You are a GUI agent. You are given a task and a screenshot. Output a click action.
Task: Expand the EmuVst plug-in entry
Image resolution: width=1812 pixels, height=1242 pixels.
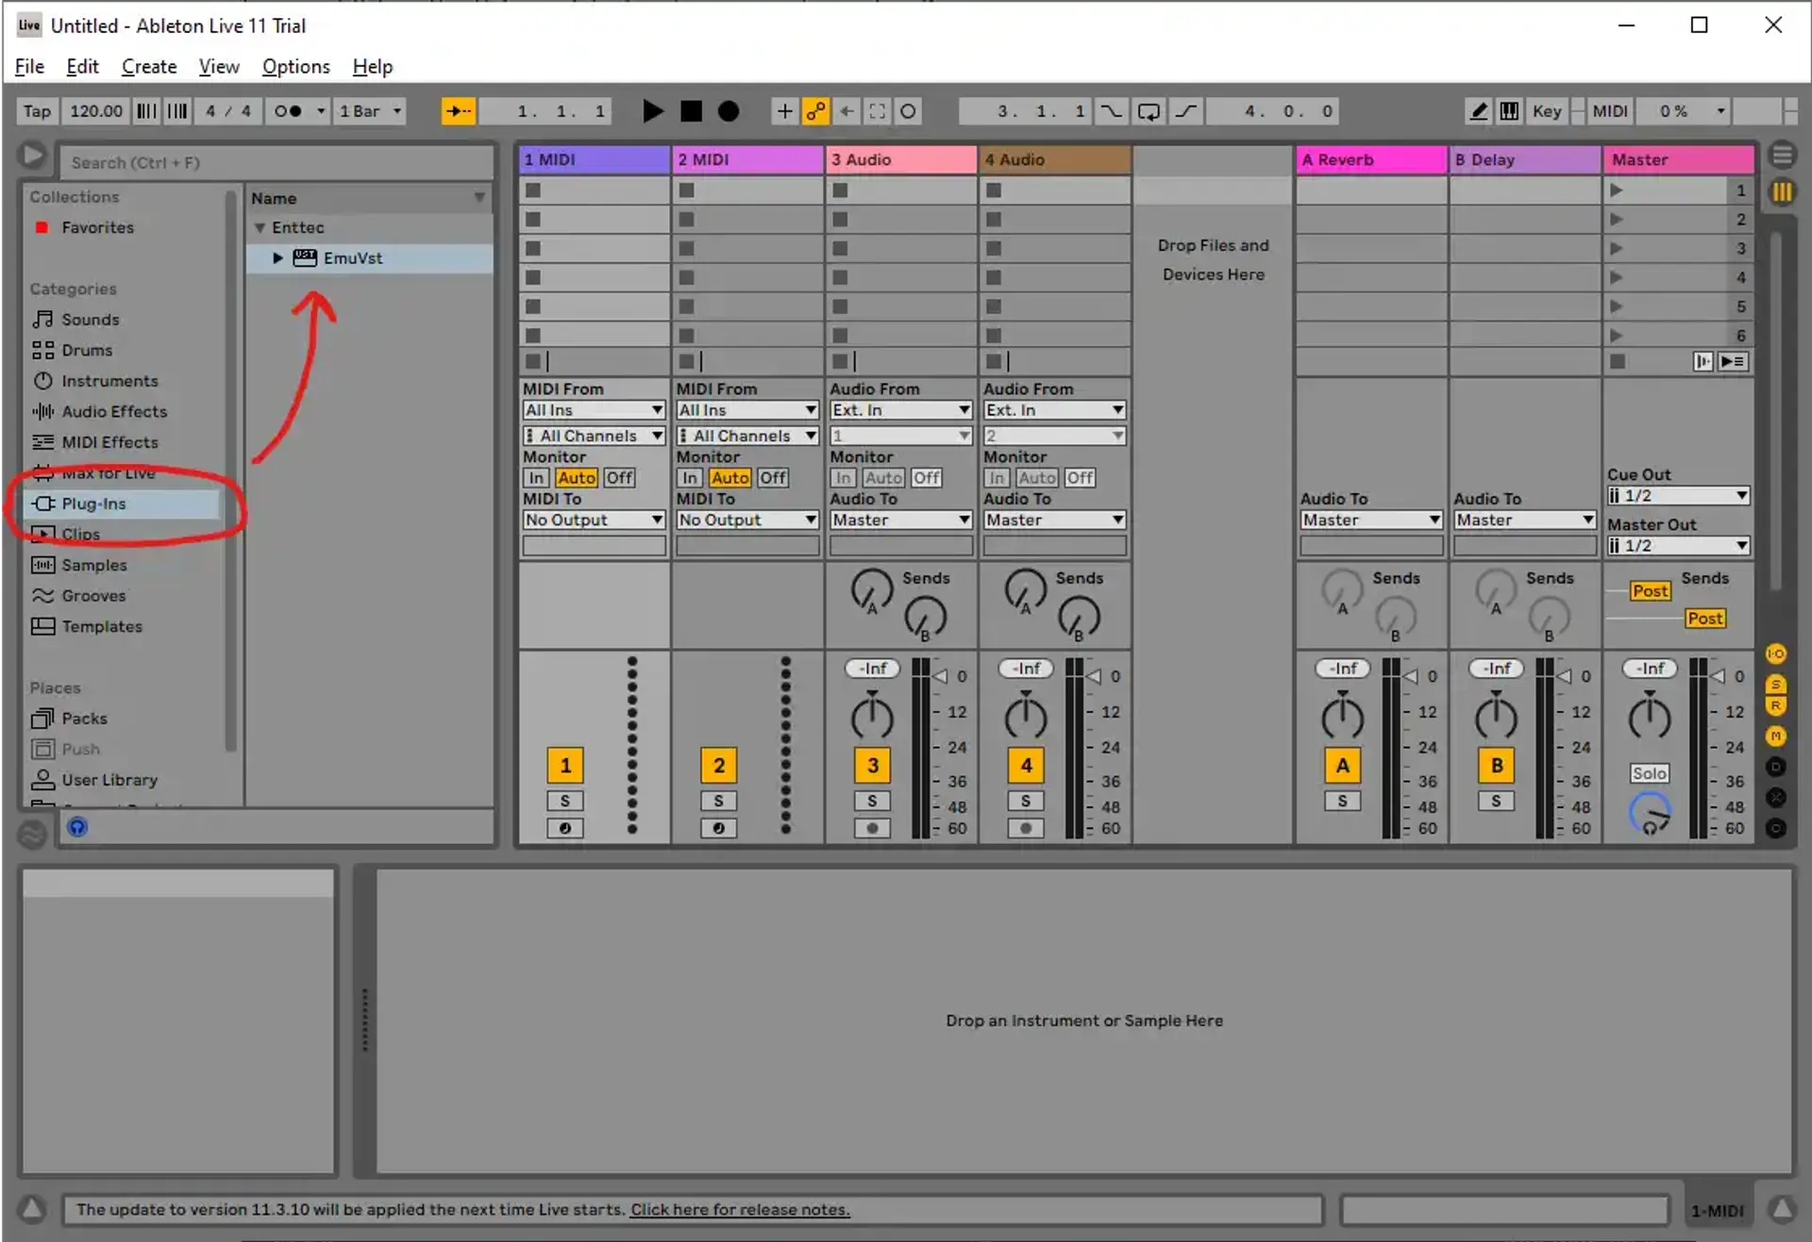coord(277,257)
